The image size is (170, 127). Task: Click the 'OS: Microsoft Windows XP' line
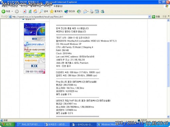point(69,44)
